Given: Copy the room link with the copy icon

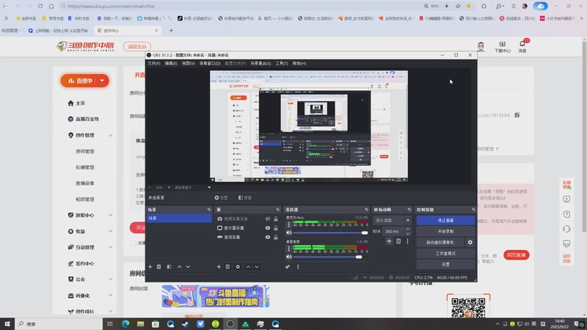Looking at the screenshot, I should 517,115.
